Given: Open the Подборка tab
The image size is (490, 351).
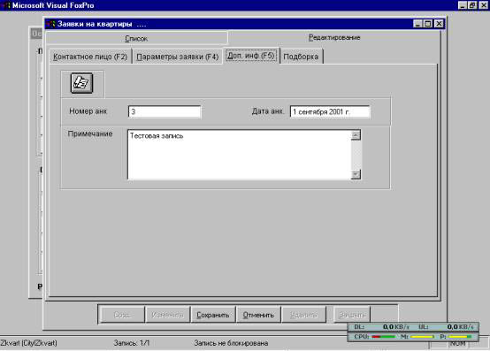Looking at the screenshot, I should point(301,57).
